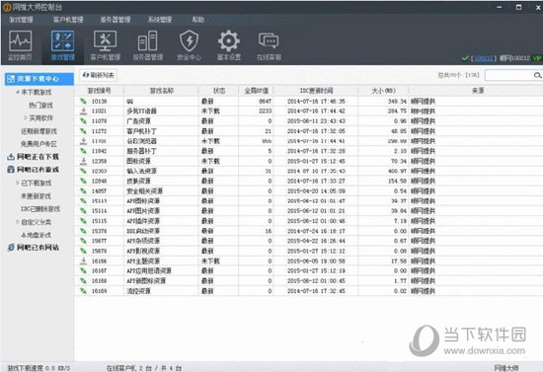
Task: Open the 帮助 help menu
Action: 198,20
